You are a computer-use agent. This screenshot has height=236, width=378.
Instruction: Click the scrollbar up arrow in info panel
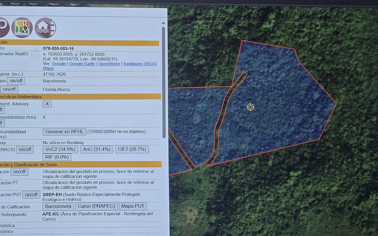[x=163, y=24]
